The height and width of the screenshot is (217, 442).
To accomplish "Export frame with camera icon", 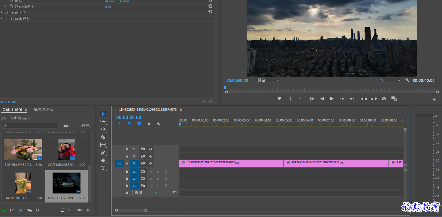I will click(x=384, y=99).
